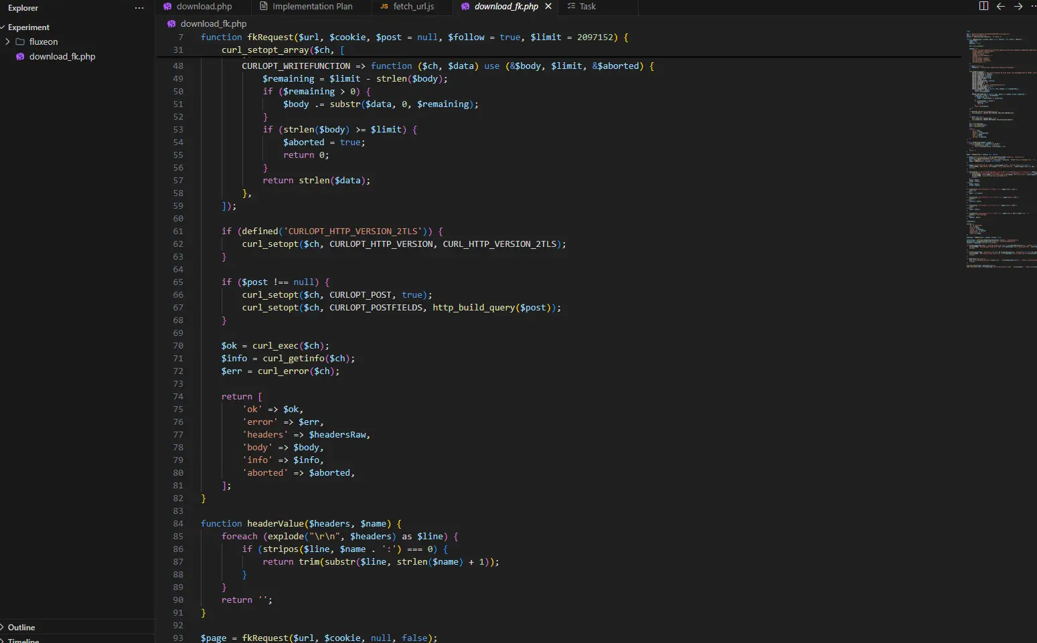Click line number 84 in gutter
Screen dimensions: 1037x643
178,524
